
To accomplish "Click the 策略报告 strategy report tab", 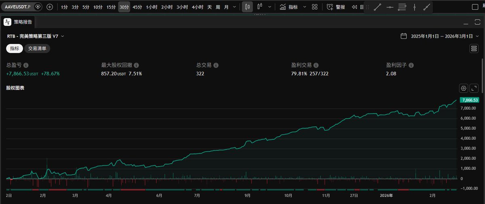I will pyautogui.click(x=23, y=22).
